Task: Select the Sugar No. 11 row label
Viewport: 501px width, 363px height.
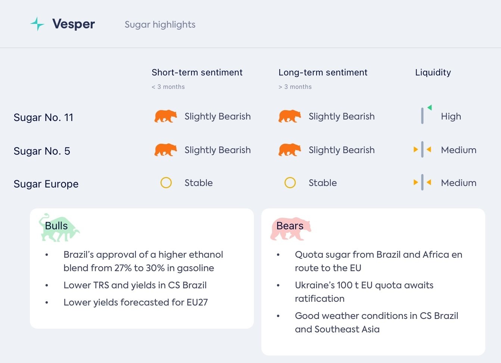Action: pyautogui.click(x=43, y=118)
